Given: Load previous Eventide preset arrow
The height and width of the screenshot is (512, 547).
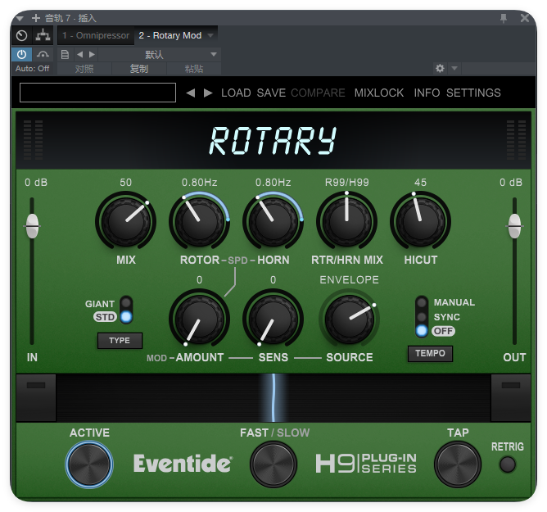Looking at the screenshot, I should click(x=191, y=93).
